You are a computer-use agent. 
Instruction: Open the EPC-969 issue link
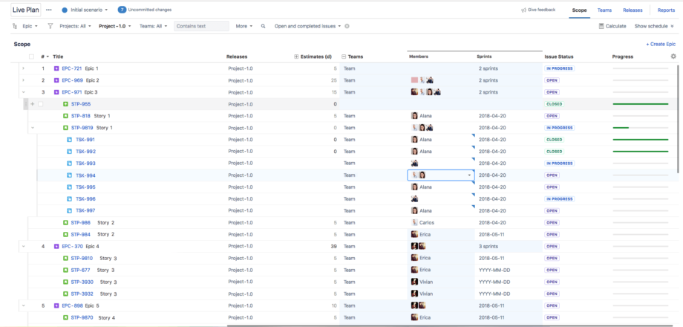[72, 80]
